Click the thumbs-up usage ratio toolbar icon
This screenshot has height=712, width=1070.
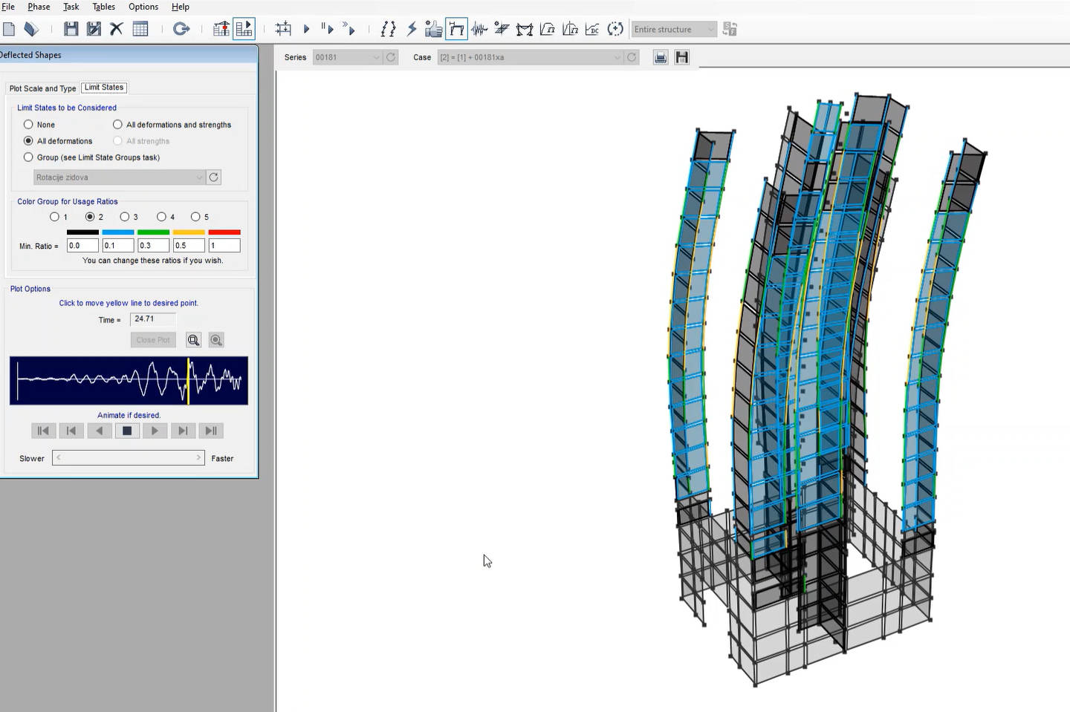433,29
